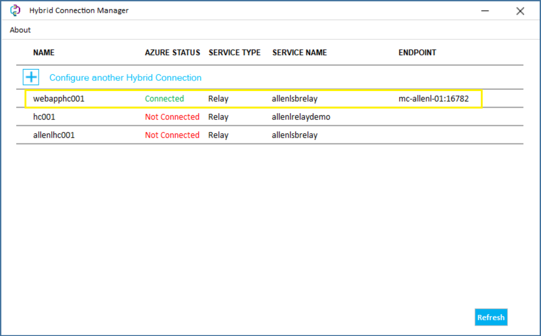Click the mc-allenl-01:16782 endpoint text
This screenshot has height=336, width=541.
(433, 98)
